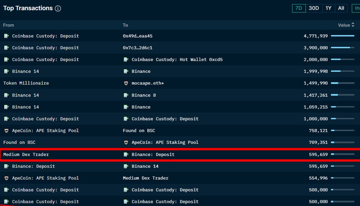Open address 0x7c3…2d6c1
360x206 pixels.
click(x=138, y=48)
